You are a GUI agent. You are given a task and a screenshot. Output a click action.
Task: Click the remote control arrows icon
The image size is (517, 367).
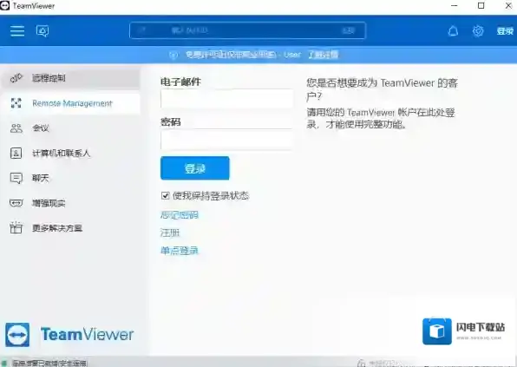(16, 78)
